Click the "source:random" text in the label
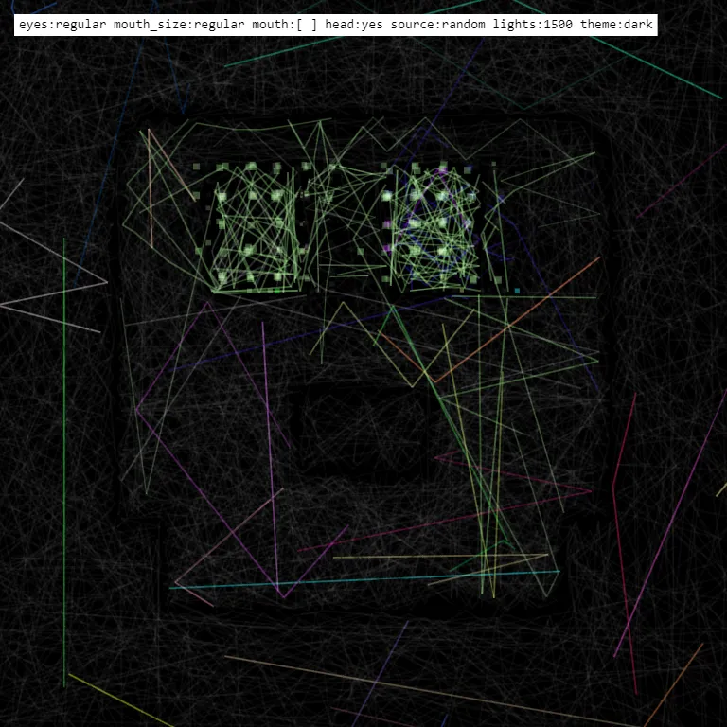Viewport: 727px width, 727px height. click(x=437, y=24)
